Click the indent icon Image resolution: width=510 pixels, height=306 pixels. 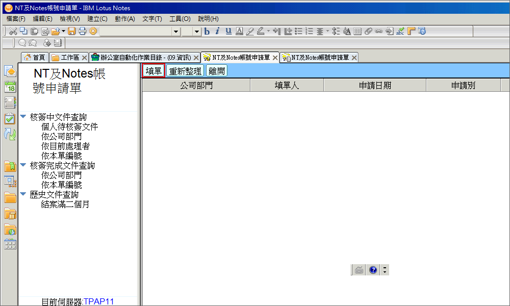[277, 31]
